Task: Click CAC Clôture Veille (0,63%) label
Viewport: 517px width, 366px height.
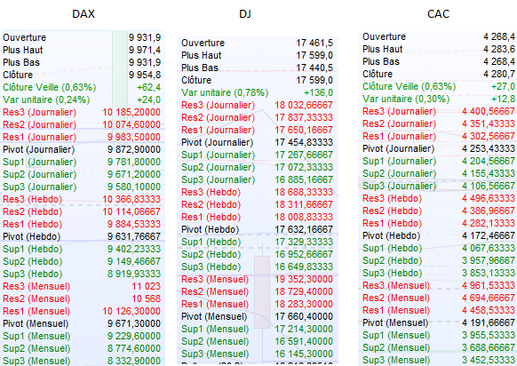Action: pyautogui.click(x=410, y=86)
